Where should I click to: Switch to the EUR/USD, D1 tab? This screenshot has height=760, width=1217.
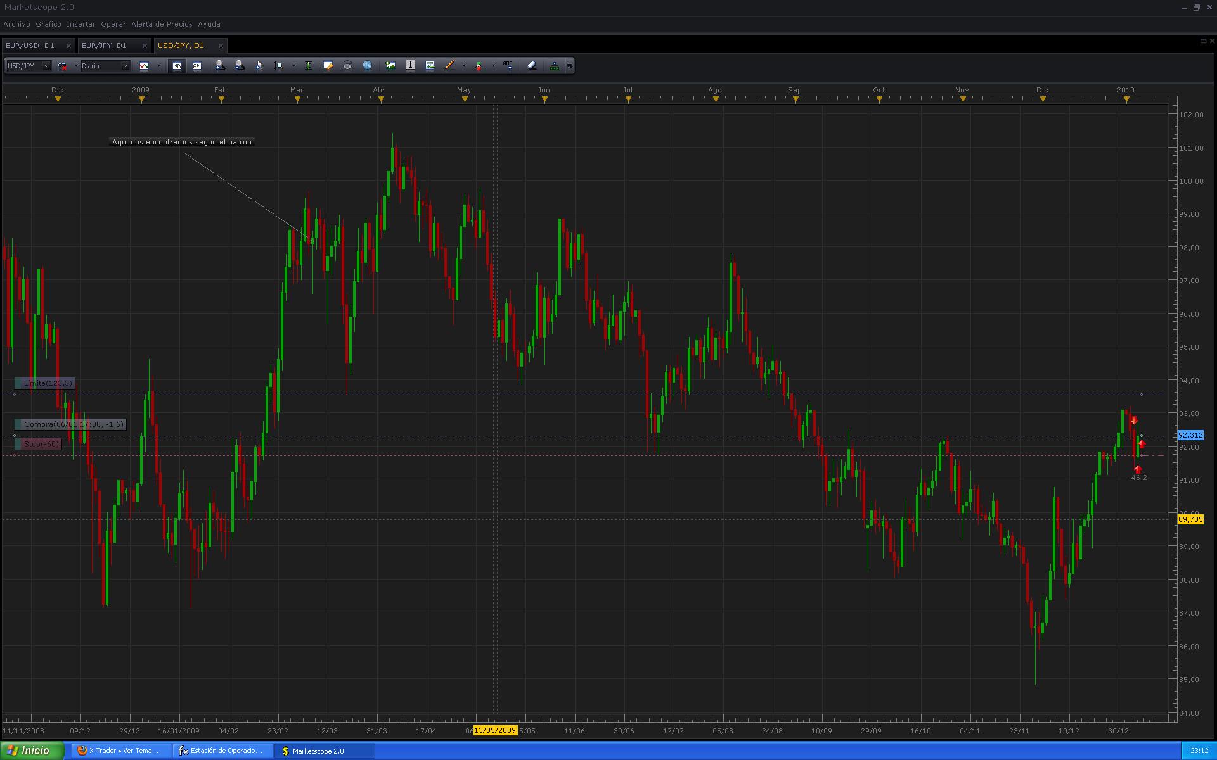[30, 46]
